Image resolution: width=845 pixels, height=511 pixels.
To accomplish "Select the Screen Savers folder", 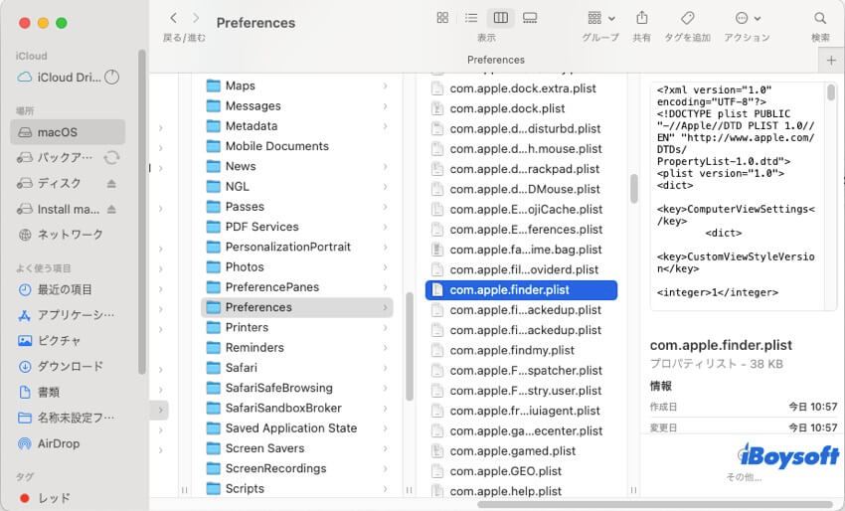I will (x=297, y=448).
